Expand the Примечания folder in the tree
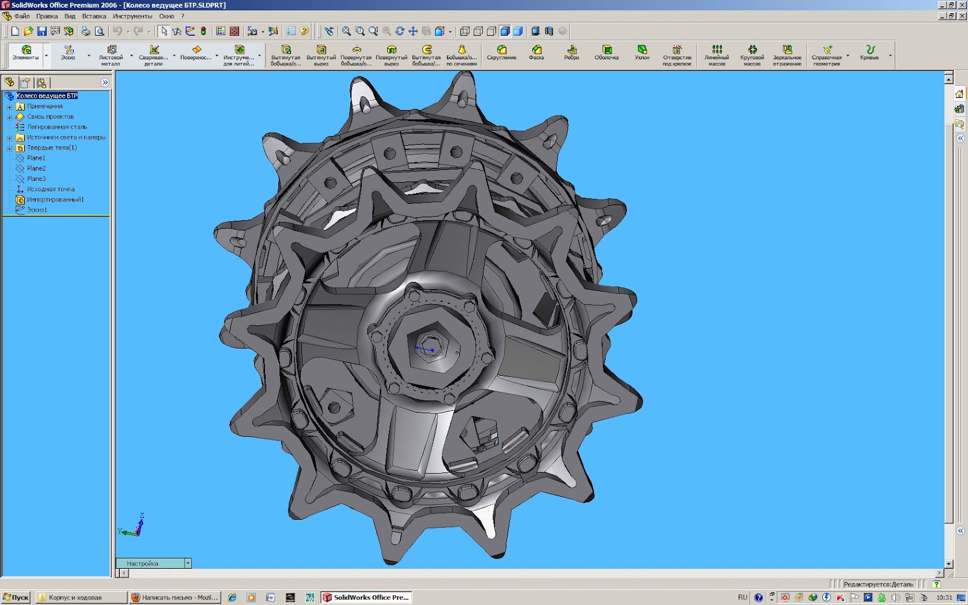The image size is (968, 605). pos(10,106)
